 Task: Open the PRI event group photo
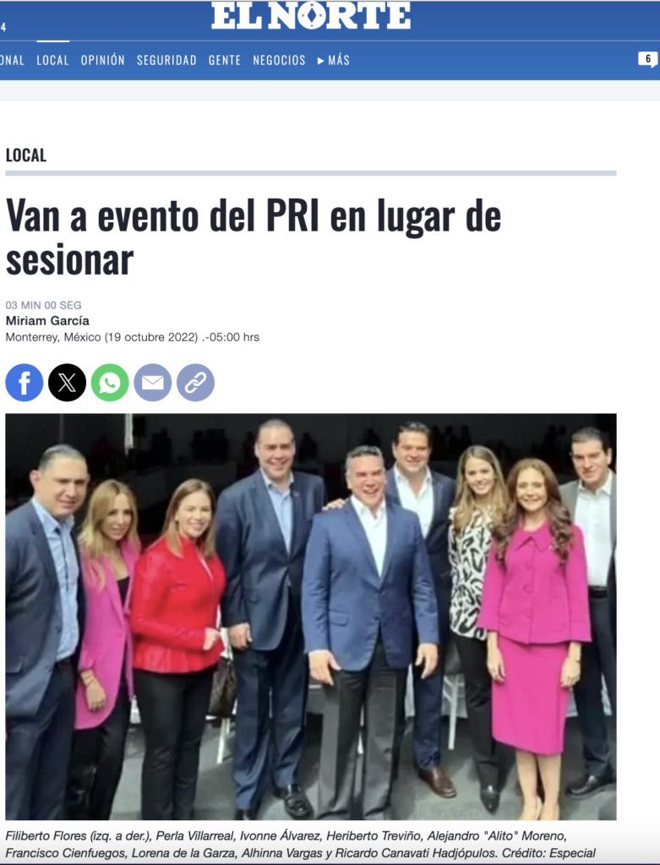pyautogui.click(x=311, y=617)
